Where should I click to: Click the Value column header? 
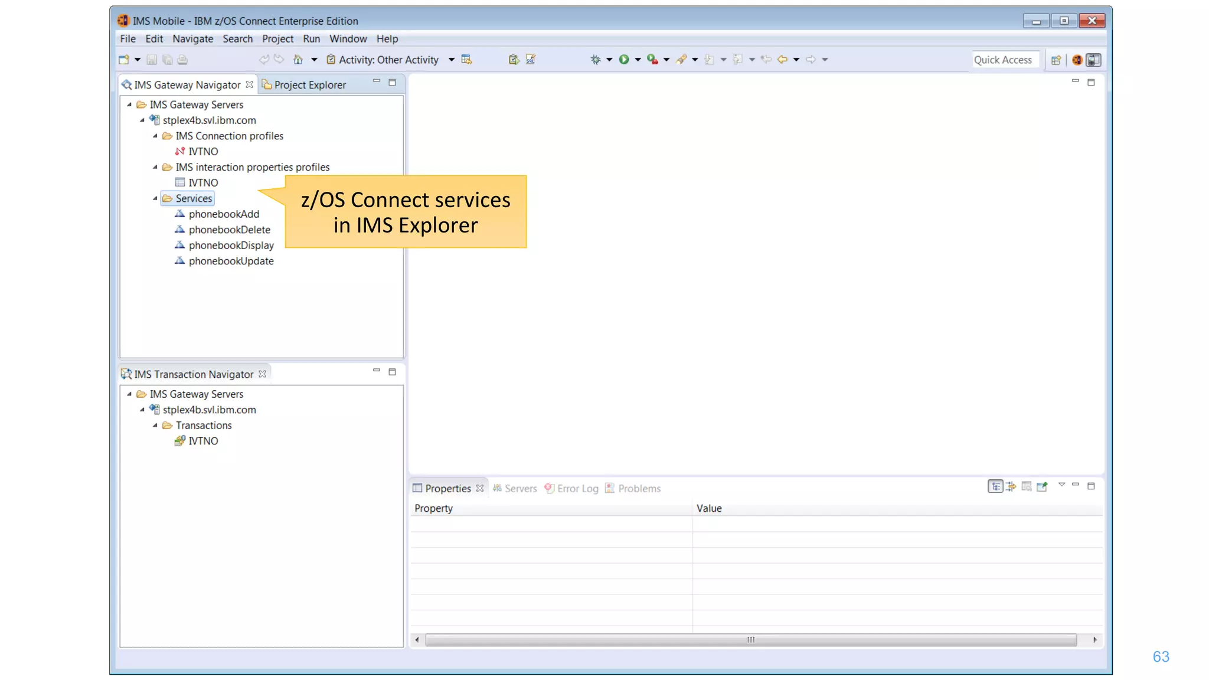pyautogui.click(x=897, y=508)
